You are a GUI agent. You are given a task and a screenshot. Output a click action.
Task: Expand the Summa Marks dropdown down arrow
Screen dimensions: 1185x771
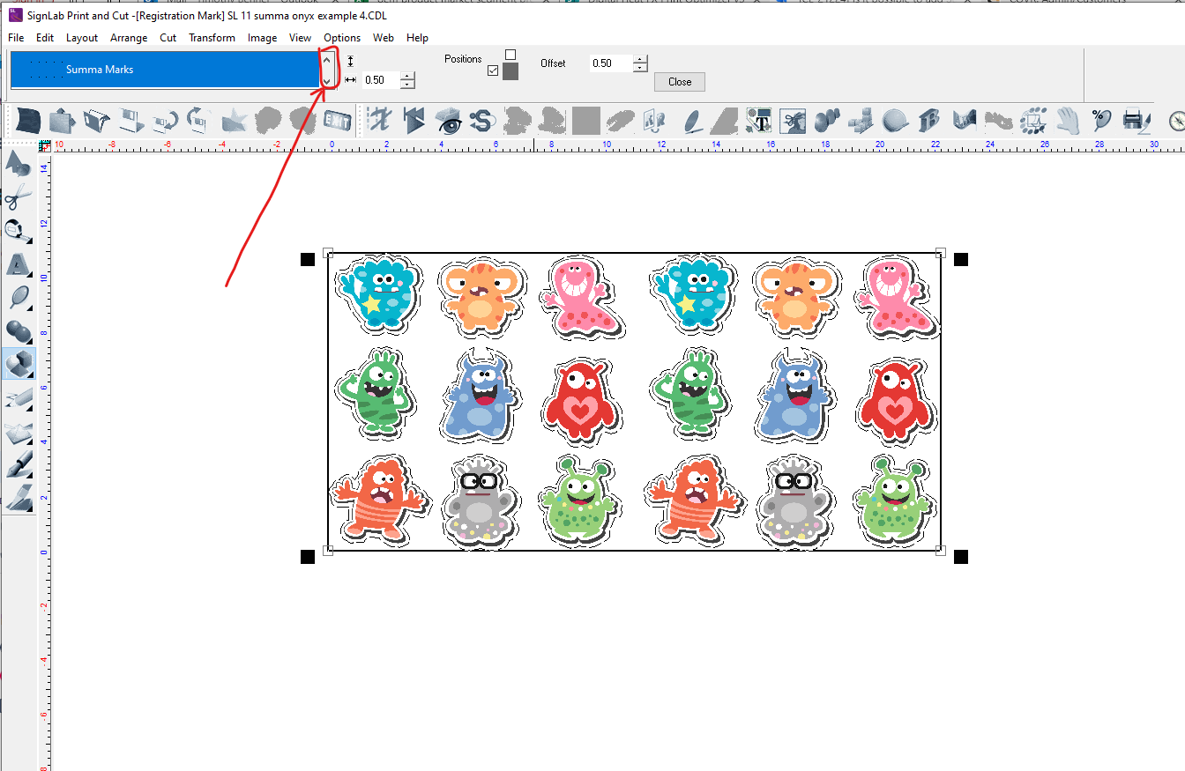327,82
